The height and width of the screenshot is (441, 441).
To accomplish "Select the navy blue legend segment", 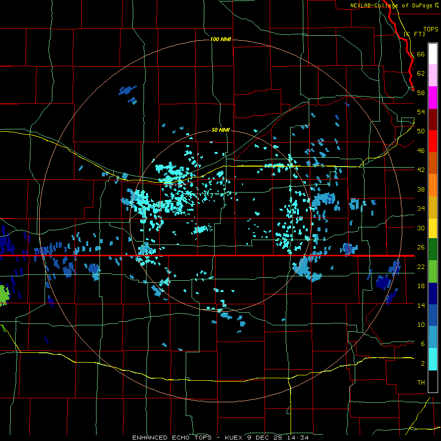I will point(433,294).
